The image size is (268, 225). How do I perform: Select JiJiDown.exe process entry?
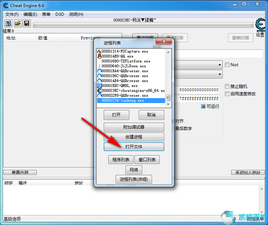tap(131, 66)
